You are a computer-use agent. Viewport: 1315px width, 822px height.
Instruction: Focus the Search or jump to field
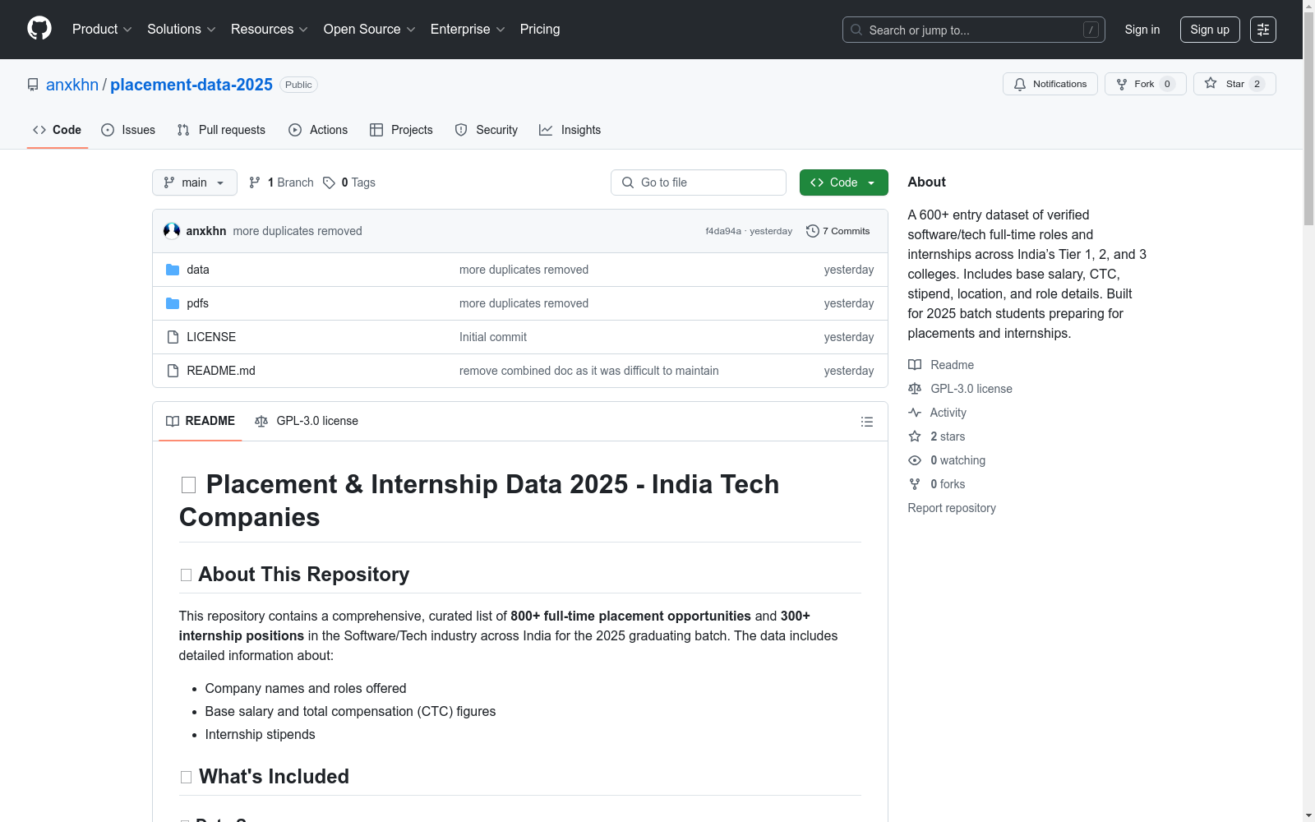[x=974, y=30]
